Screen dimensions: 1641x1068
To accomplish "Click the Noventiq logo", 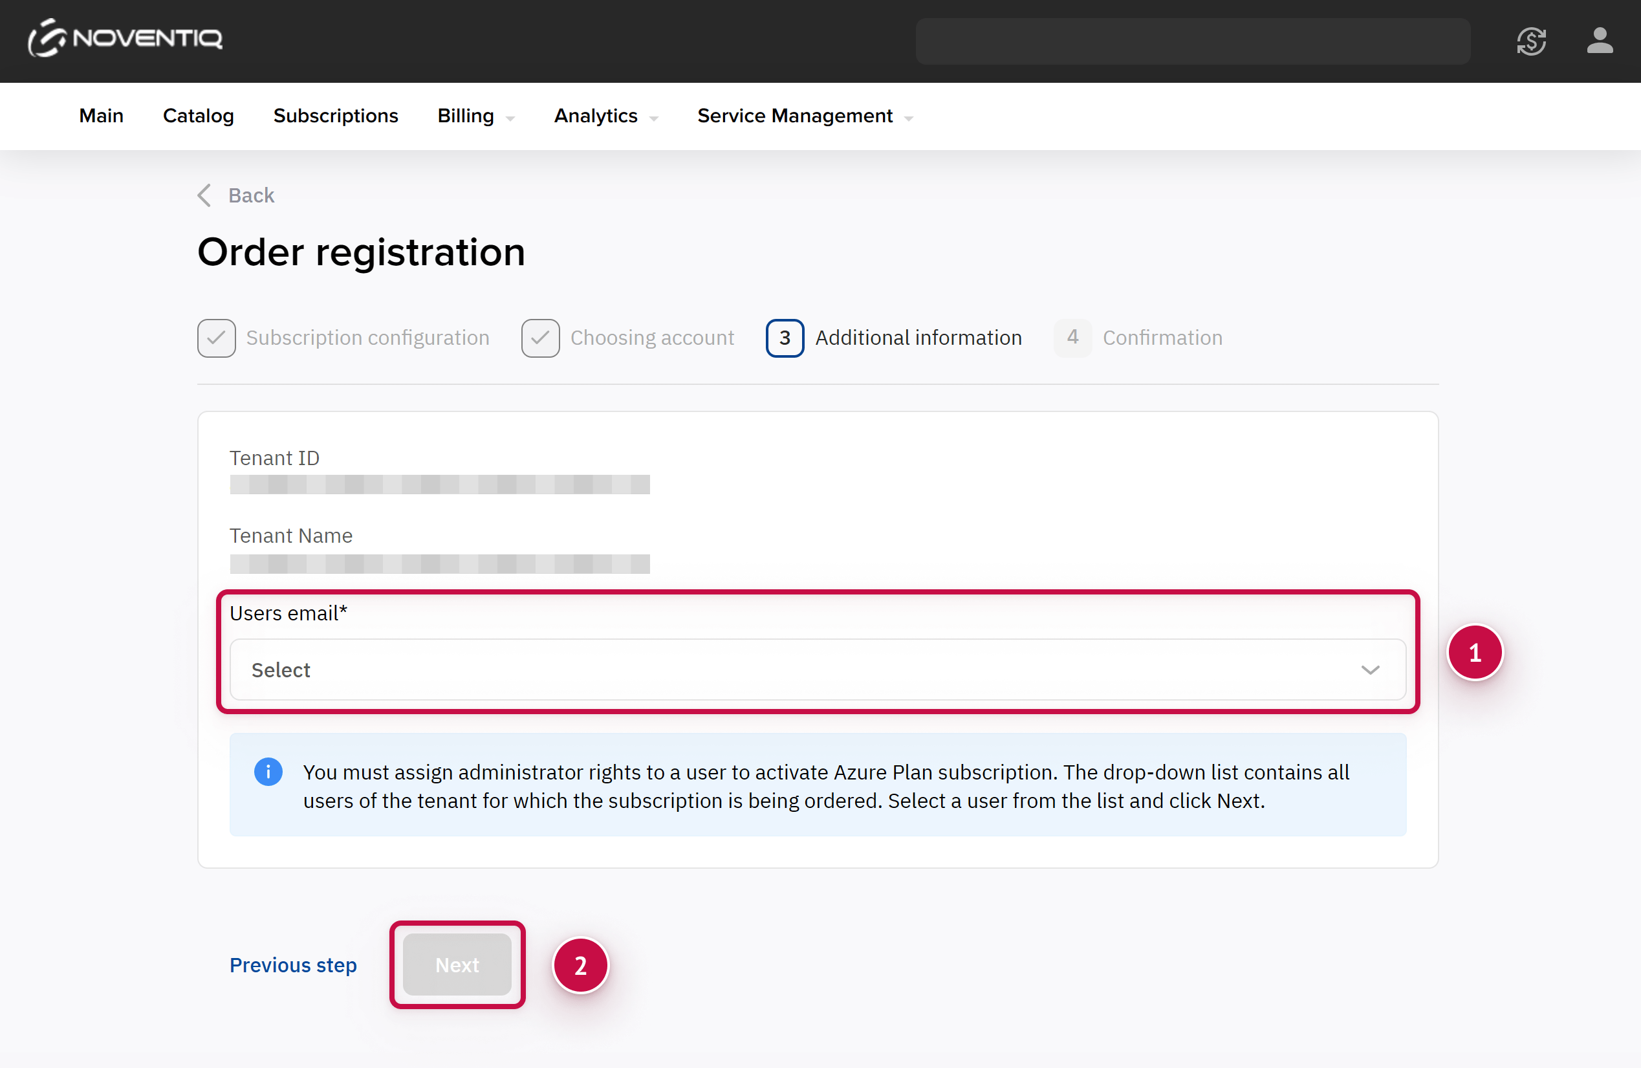I will pyautogui.click(x=125, y=38).
